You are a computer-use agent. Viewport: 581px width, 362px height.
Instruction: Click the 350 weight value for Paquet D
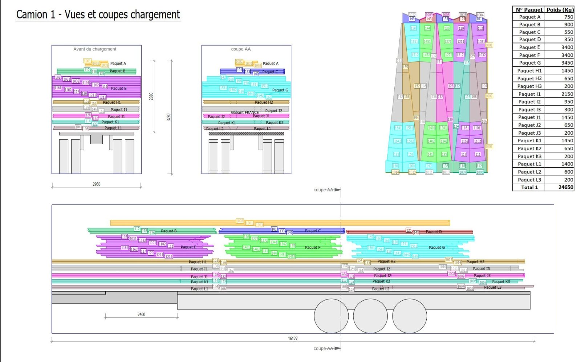tap(569, 39)
